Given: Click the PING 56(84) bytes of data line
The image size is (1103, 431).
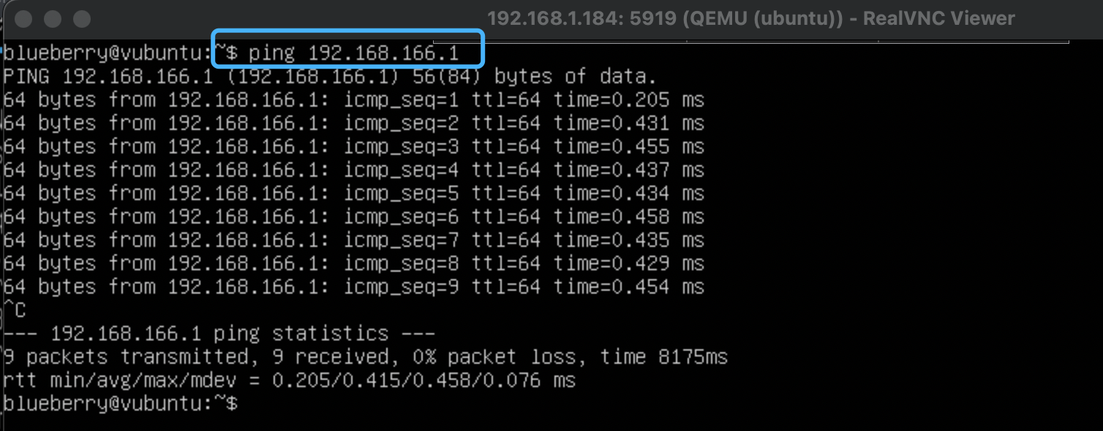Looking at the screenshot, I should click(x=329, y=77).
